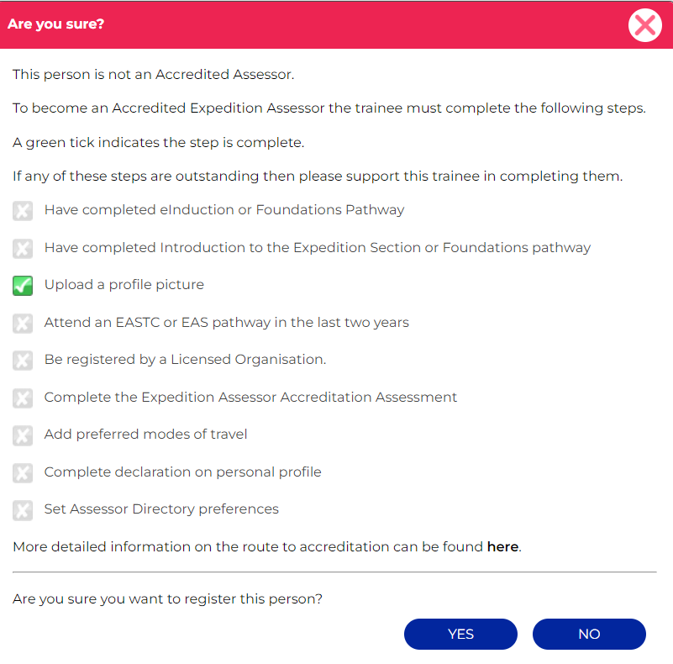Screen dimensions: 673x664
Task: Open the 'here' accreditation route link
Action: tap(502, 546)
